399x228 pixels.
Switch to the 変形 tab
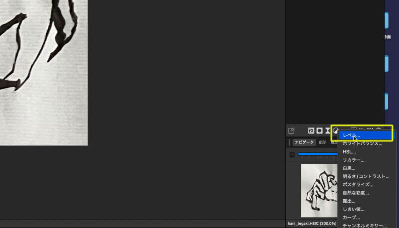click(x=322, y=142)
